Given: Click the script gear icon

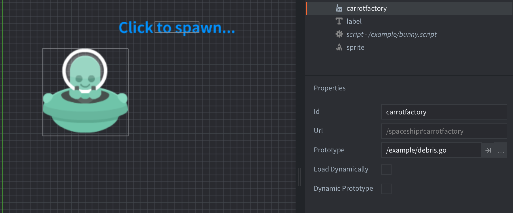Looking at the screenshot, I should coord(339,34).
